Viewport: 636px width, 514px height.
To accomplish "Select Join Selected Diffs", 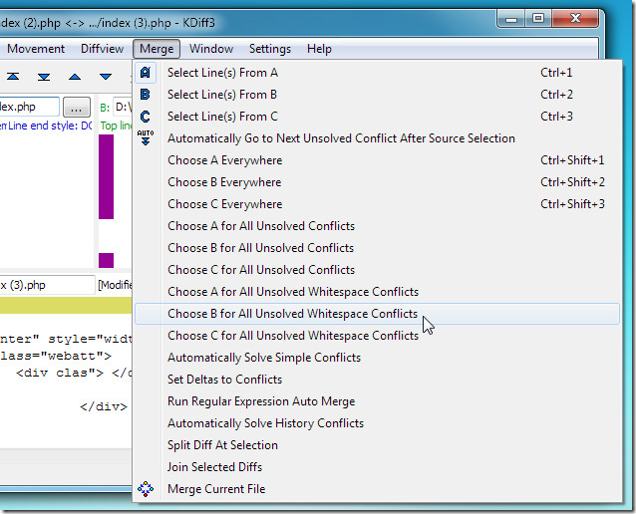I will pos(377,466).
